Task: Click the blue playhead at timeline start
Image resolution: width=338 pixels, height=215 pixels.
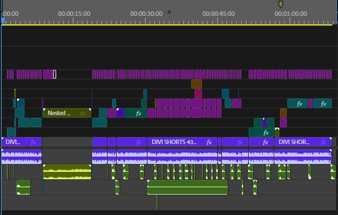Action: click(3, 20)
